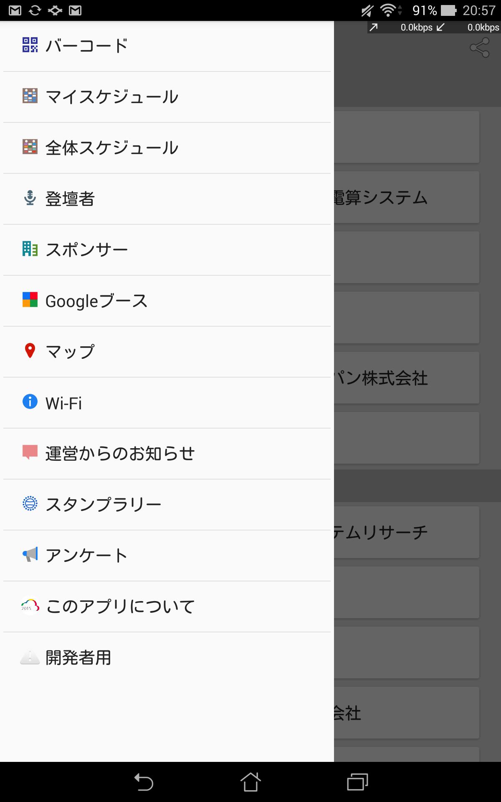
Task: Tap the sponsor card ending in テムリサーチ
Action: (x=406, y=532)
